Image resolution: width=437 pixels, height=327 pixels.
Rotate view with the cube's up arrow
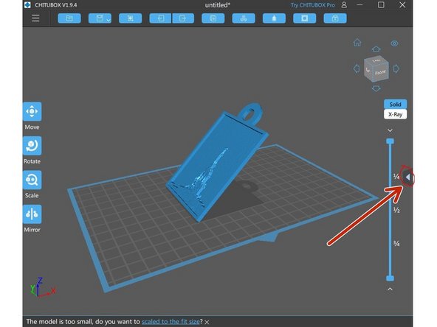tap(376, 49)
